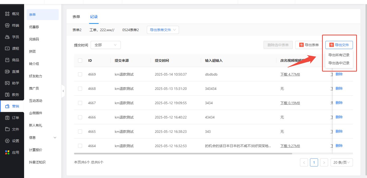Click the 设置 settings hexagon icon
The height and width of the screenshot is (178, 367).
(8, 141)
